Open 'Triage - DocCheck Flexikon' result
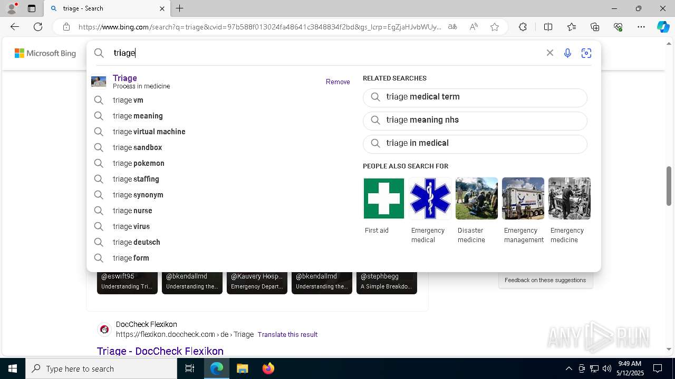This screenshot has width=675, height=379. tap(160, 351)
